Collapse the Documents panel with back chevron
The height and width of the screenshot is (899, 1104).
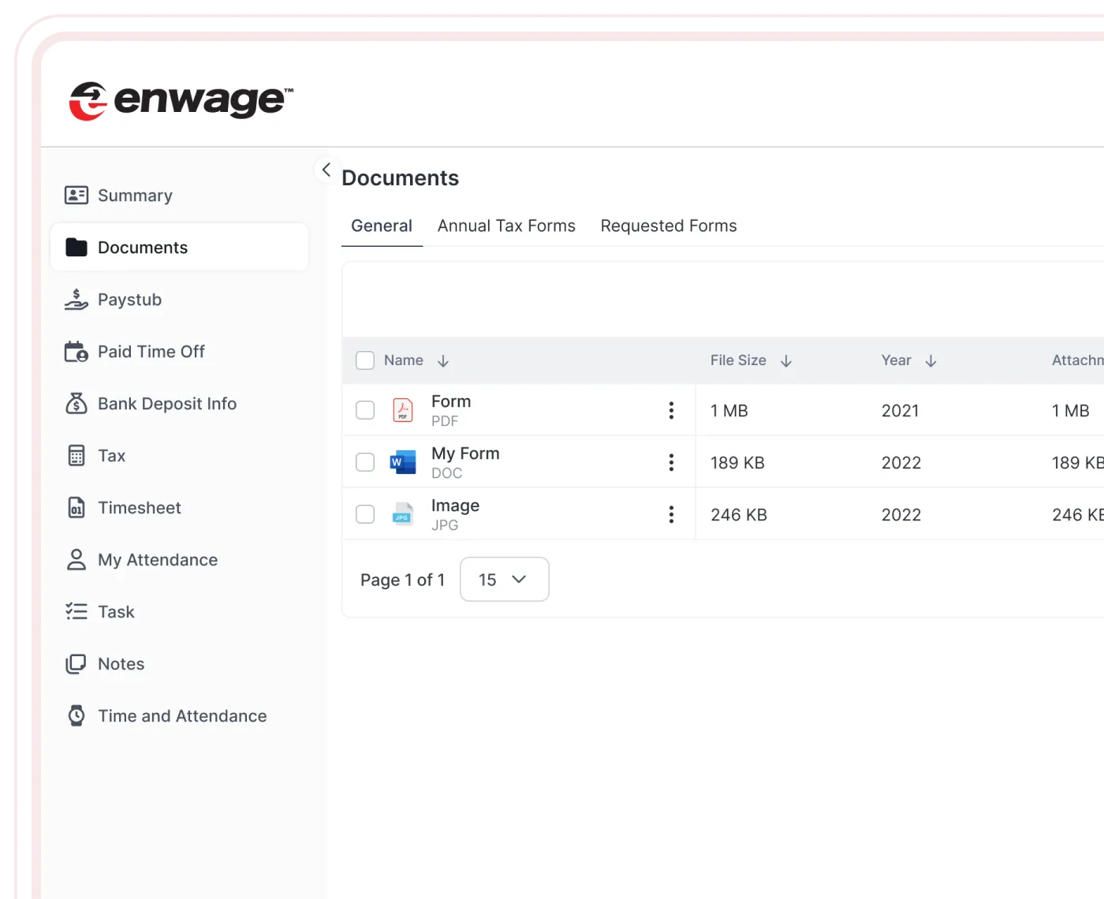click(326, 169)
